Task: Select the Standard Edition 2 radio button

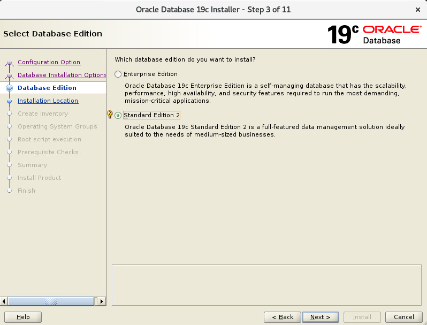Action: click(118, 115)
